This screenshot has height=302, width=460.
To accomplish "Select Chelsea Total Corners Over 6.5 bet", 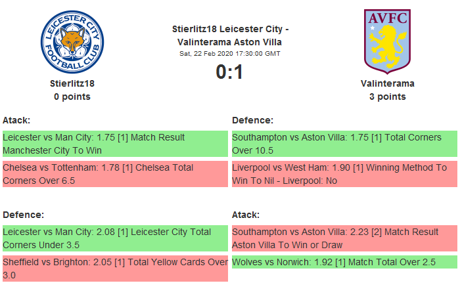I will [115, 174].
